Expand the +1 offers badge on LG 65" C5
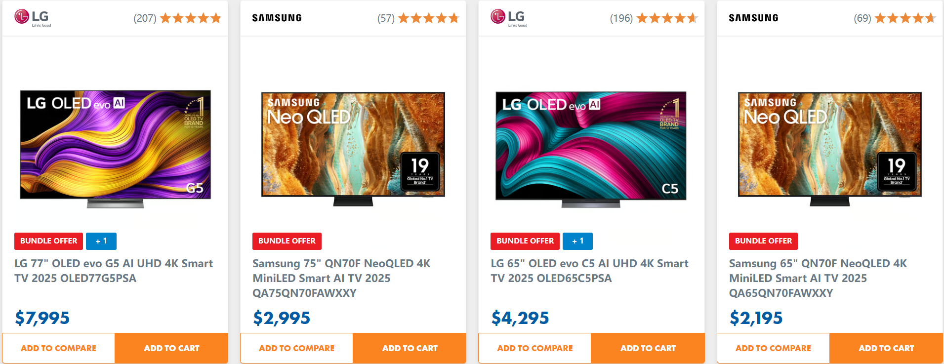 coord(577,241)
